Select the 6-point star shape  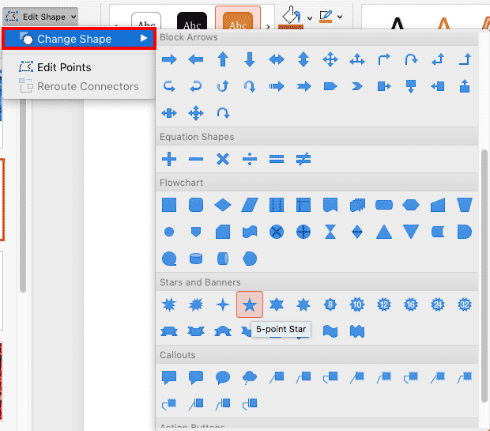pyautogui.click(x=277, y=304)
